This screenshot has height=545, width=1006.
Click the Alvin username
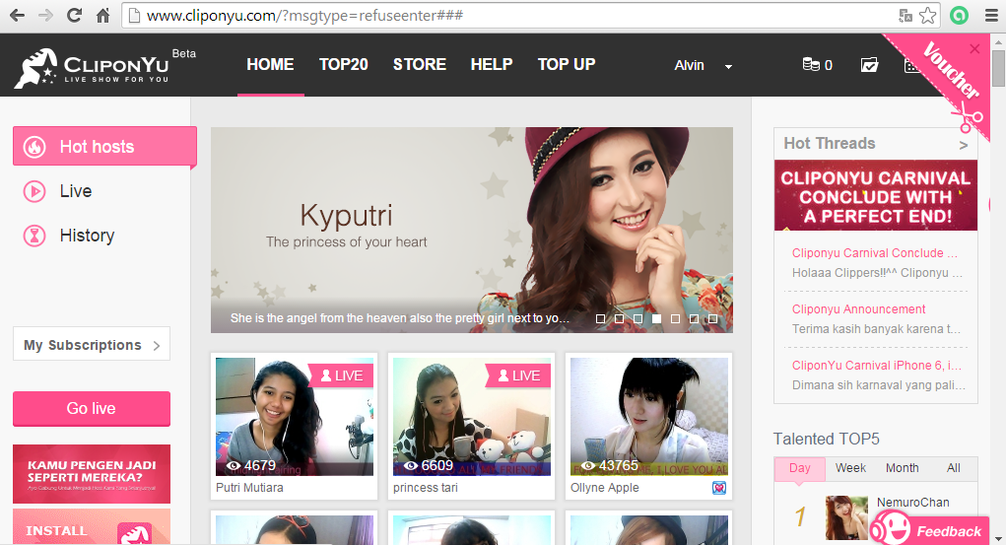click(689, 65)
